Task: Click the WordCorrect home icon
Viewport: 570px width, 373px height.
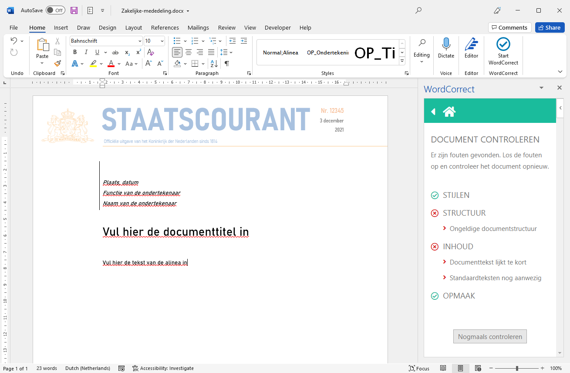Action: pyautogui.click(x=449, y=112)
